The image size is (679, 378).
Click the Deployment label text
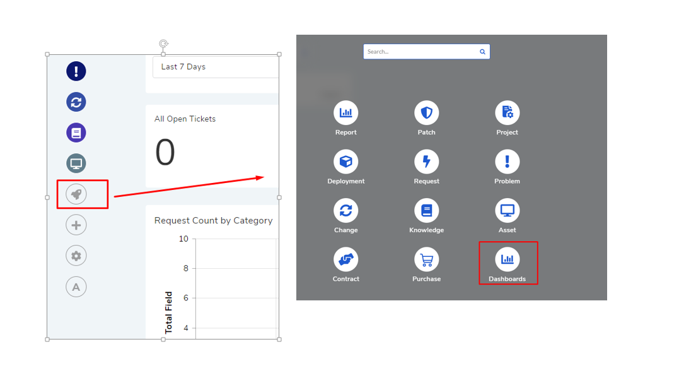point(345,181)
